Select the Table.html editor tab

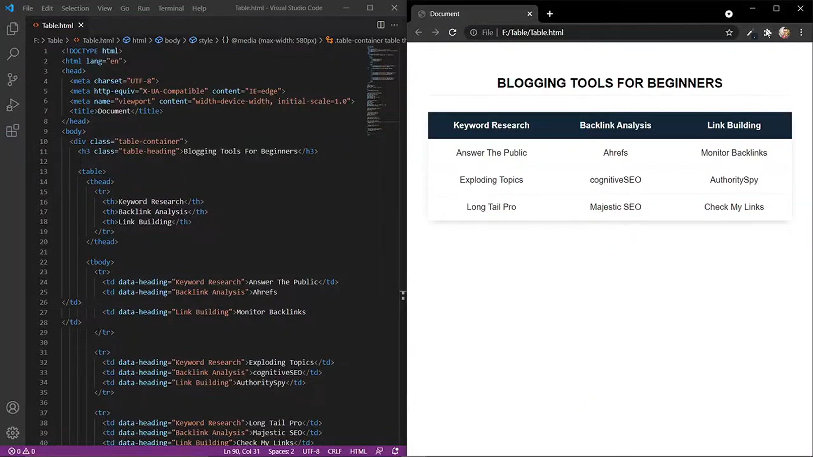coord(58,25)
